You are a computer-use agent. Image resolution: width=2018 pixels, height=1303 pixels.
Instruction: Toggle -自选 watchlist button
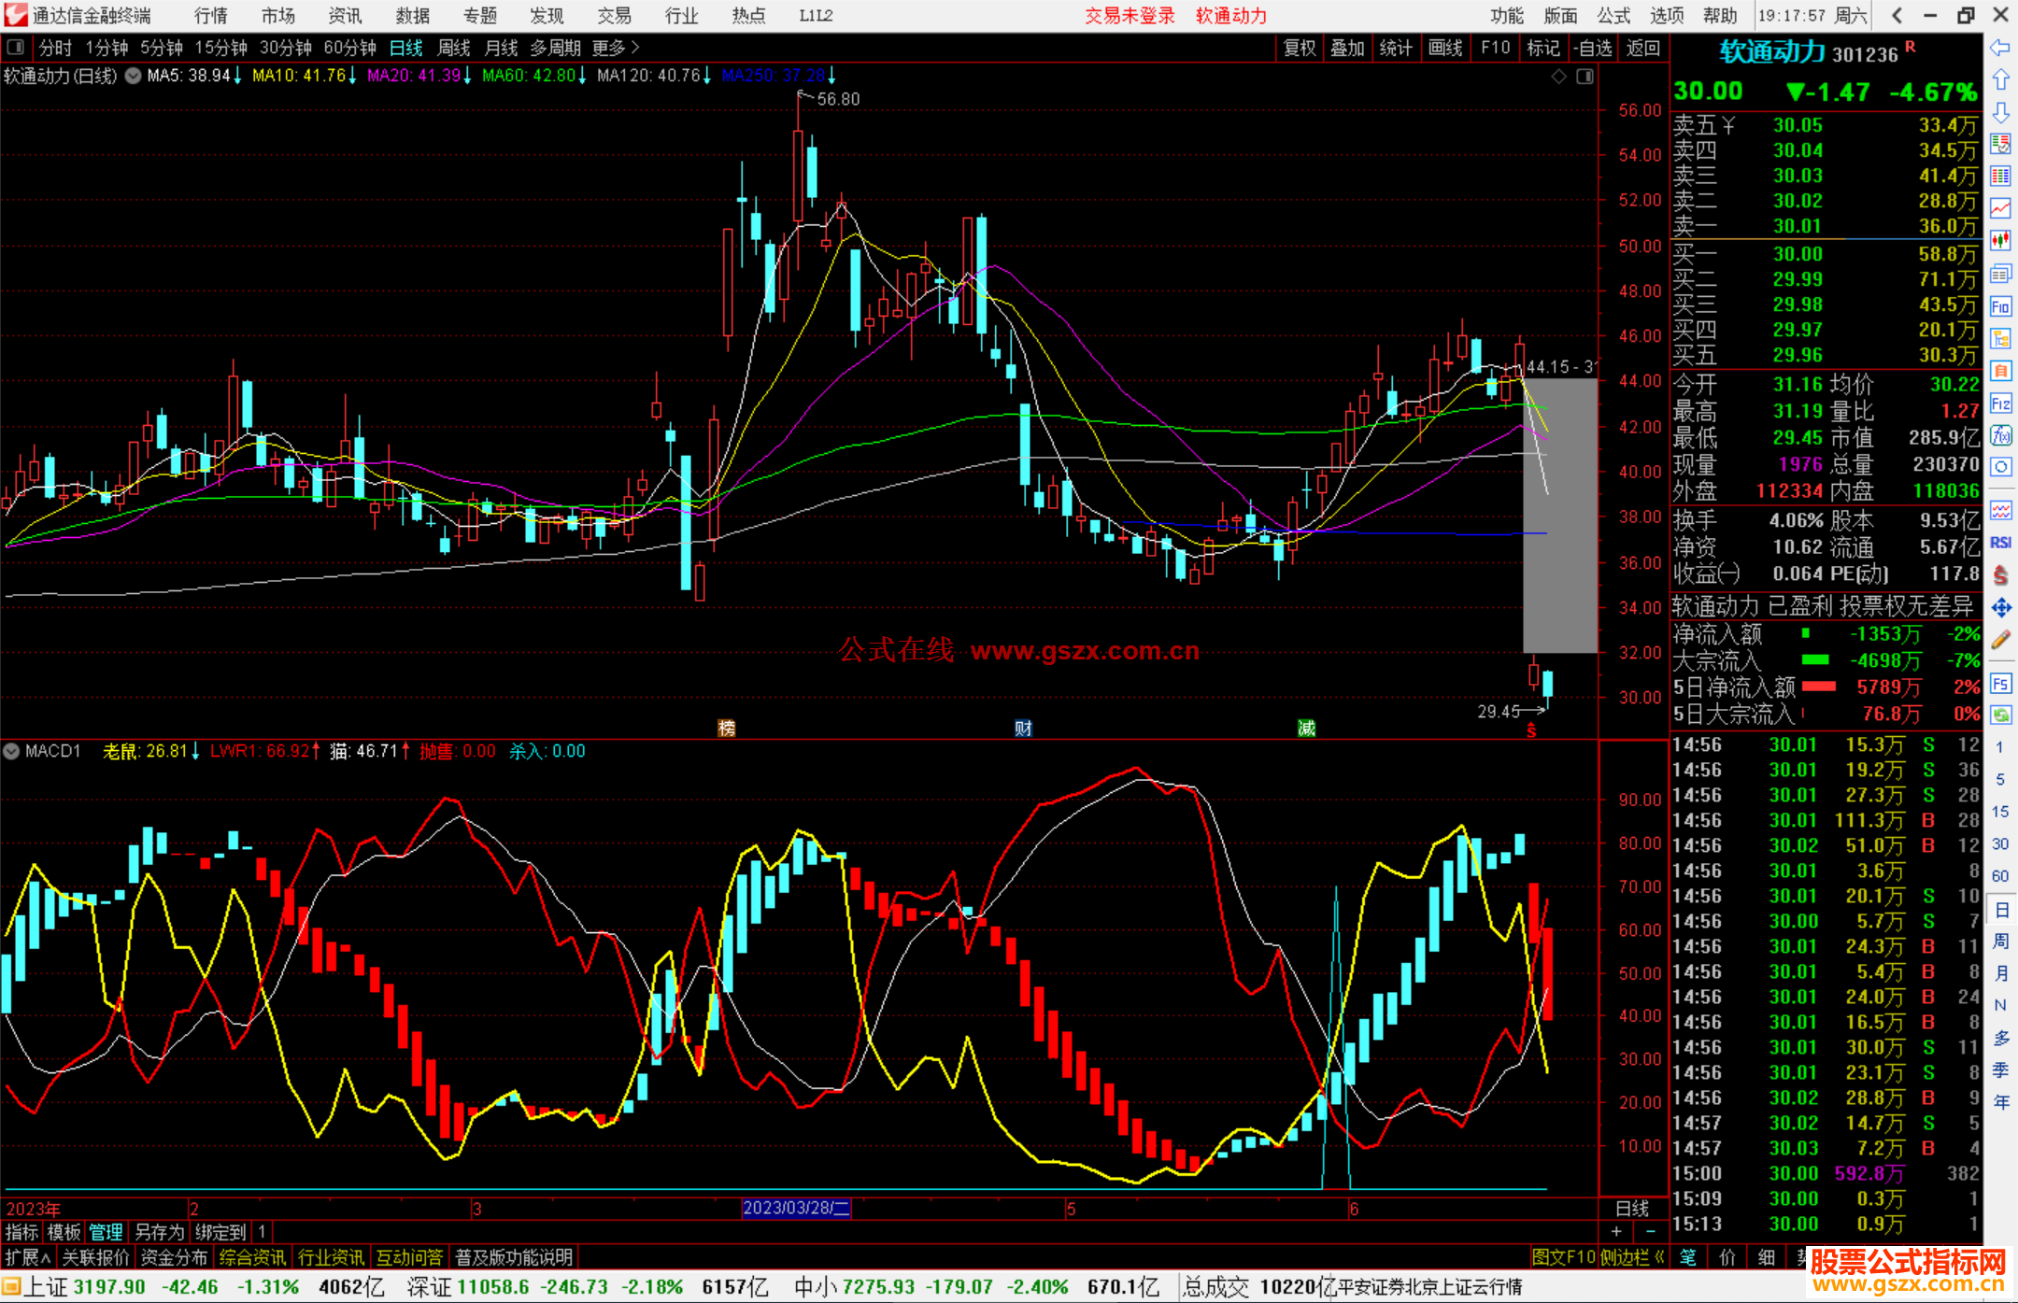[x=1592, y=48]
